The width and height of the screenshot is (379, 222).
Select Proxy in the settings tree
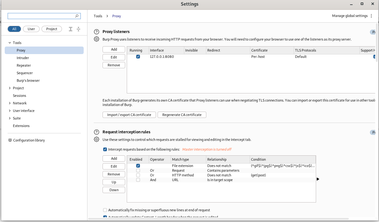[x=44, y=50]
